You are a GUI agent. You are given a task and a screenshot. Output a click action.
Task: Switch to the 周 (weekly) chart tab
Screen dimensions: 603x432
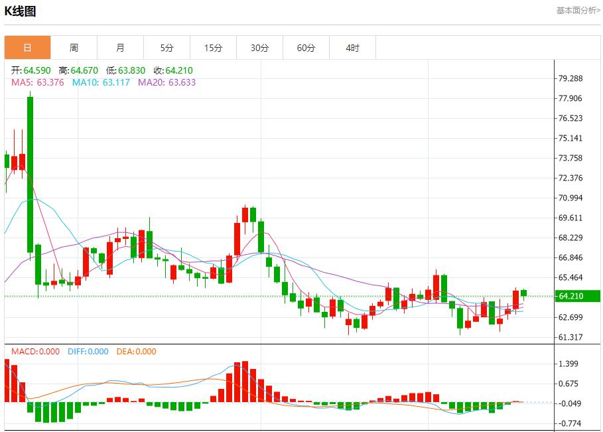coord(74,47)
